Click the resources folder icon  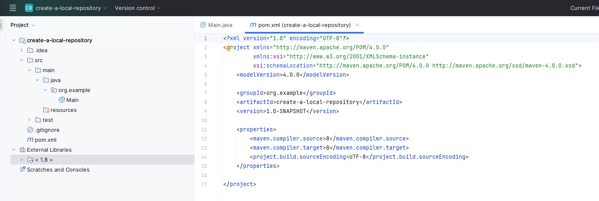click(x=46, y=110)
